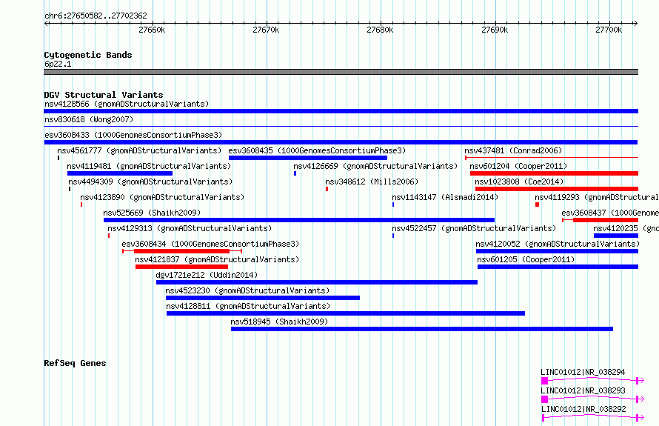Image resolution: width=659 pixels, height=426 pixels.
Task: Click the dgv1721e212 (Uddin2014) label
Action: 207,275
